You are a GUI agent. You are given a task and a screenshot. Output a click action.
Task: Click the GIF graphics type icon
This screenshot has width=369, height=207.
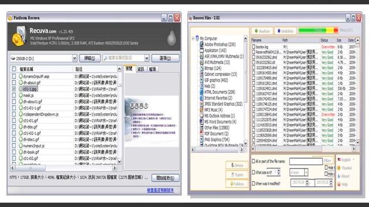[x=201, y=80]
